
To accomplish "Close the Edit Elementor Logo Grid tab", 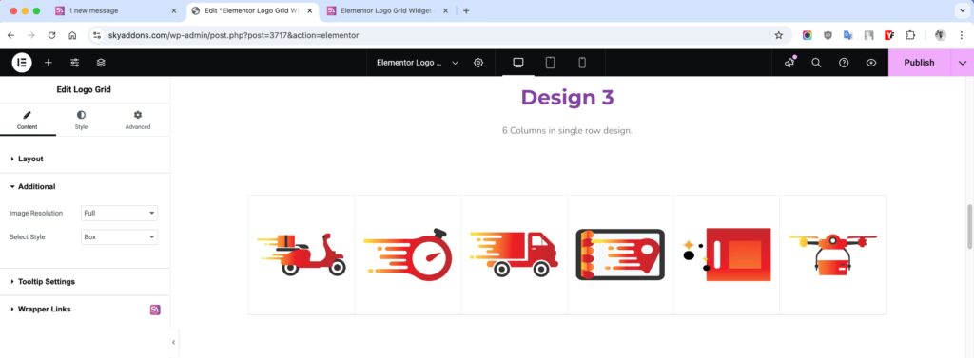I will click(x=310, y=10).
